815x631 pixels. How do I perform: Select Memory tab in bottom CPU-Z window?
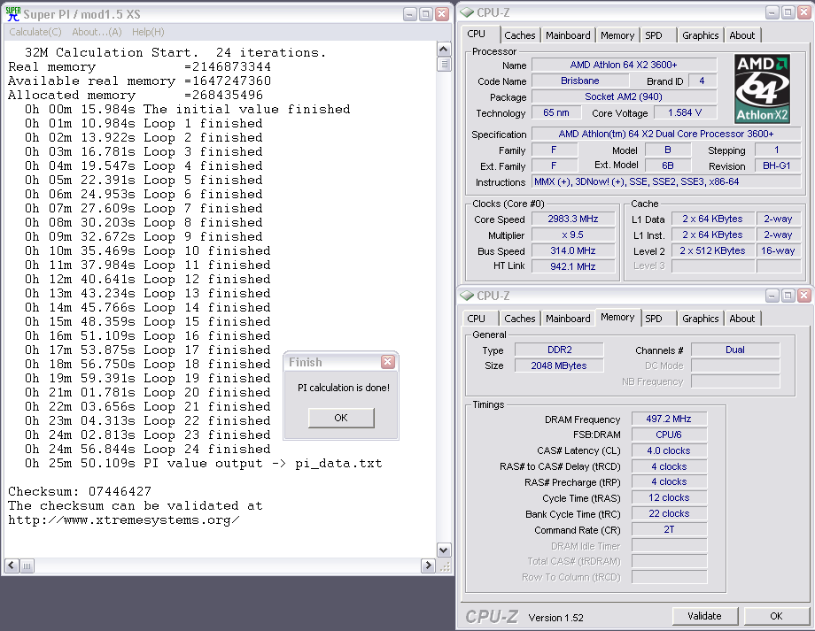(x=617, y=317)
